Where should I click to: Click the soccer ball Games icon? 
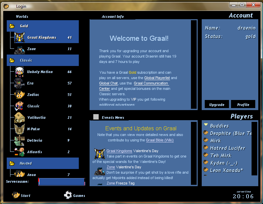click(x=68, y=195)
